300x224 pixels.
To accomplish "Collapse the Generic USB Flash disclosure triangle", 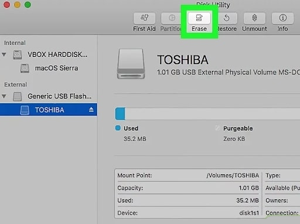I will (x=4, y=96).
